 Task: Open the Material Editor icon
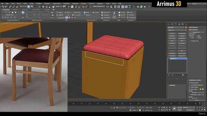coord(134,6)
